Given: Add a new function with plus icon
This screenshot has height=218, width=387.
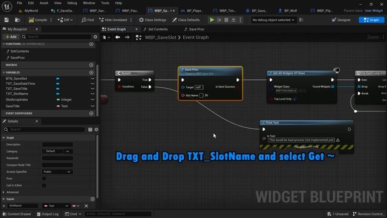Looking at the screenshot, I should point(91,44).
